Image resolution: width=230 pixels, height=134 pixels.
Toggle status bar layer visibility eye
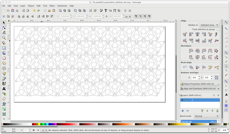point(33,130)
